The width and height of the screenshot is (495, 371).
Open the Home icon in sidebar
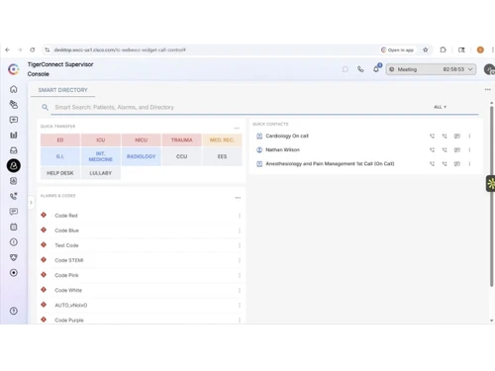click(x=14, y=89)
